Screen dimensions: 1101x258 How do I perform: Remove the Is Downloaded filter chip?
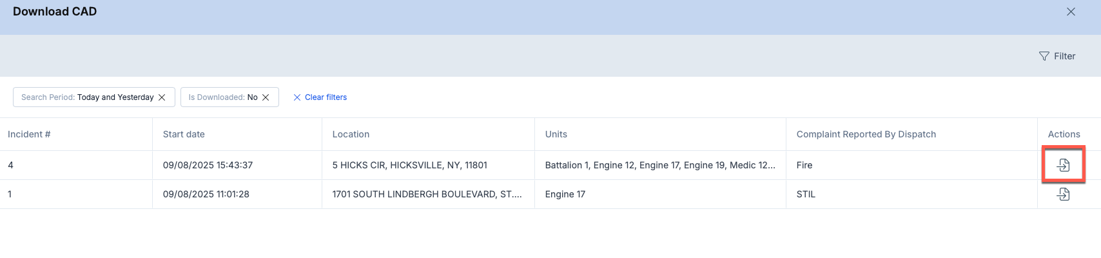click(266, 97)
